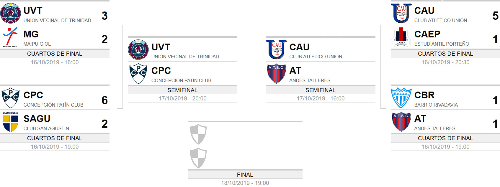This screenshot has height=187, width=500.
Task: Click the C.D.C.B.R. Barrio Rivadavia crest
Action: 401,98
